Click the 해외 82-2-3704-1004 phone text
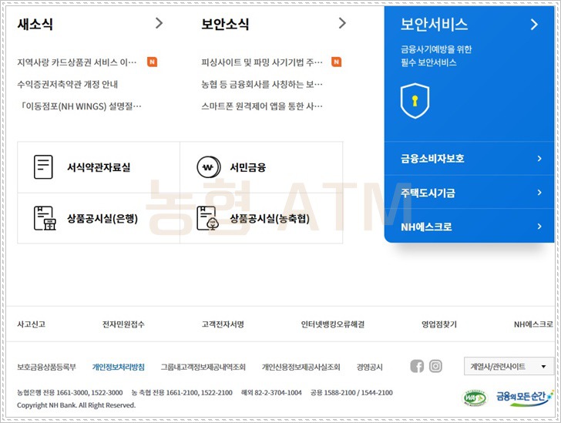Image resolution: width=561 pixels, height=423 pixels. (x=271, y=393)
